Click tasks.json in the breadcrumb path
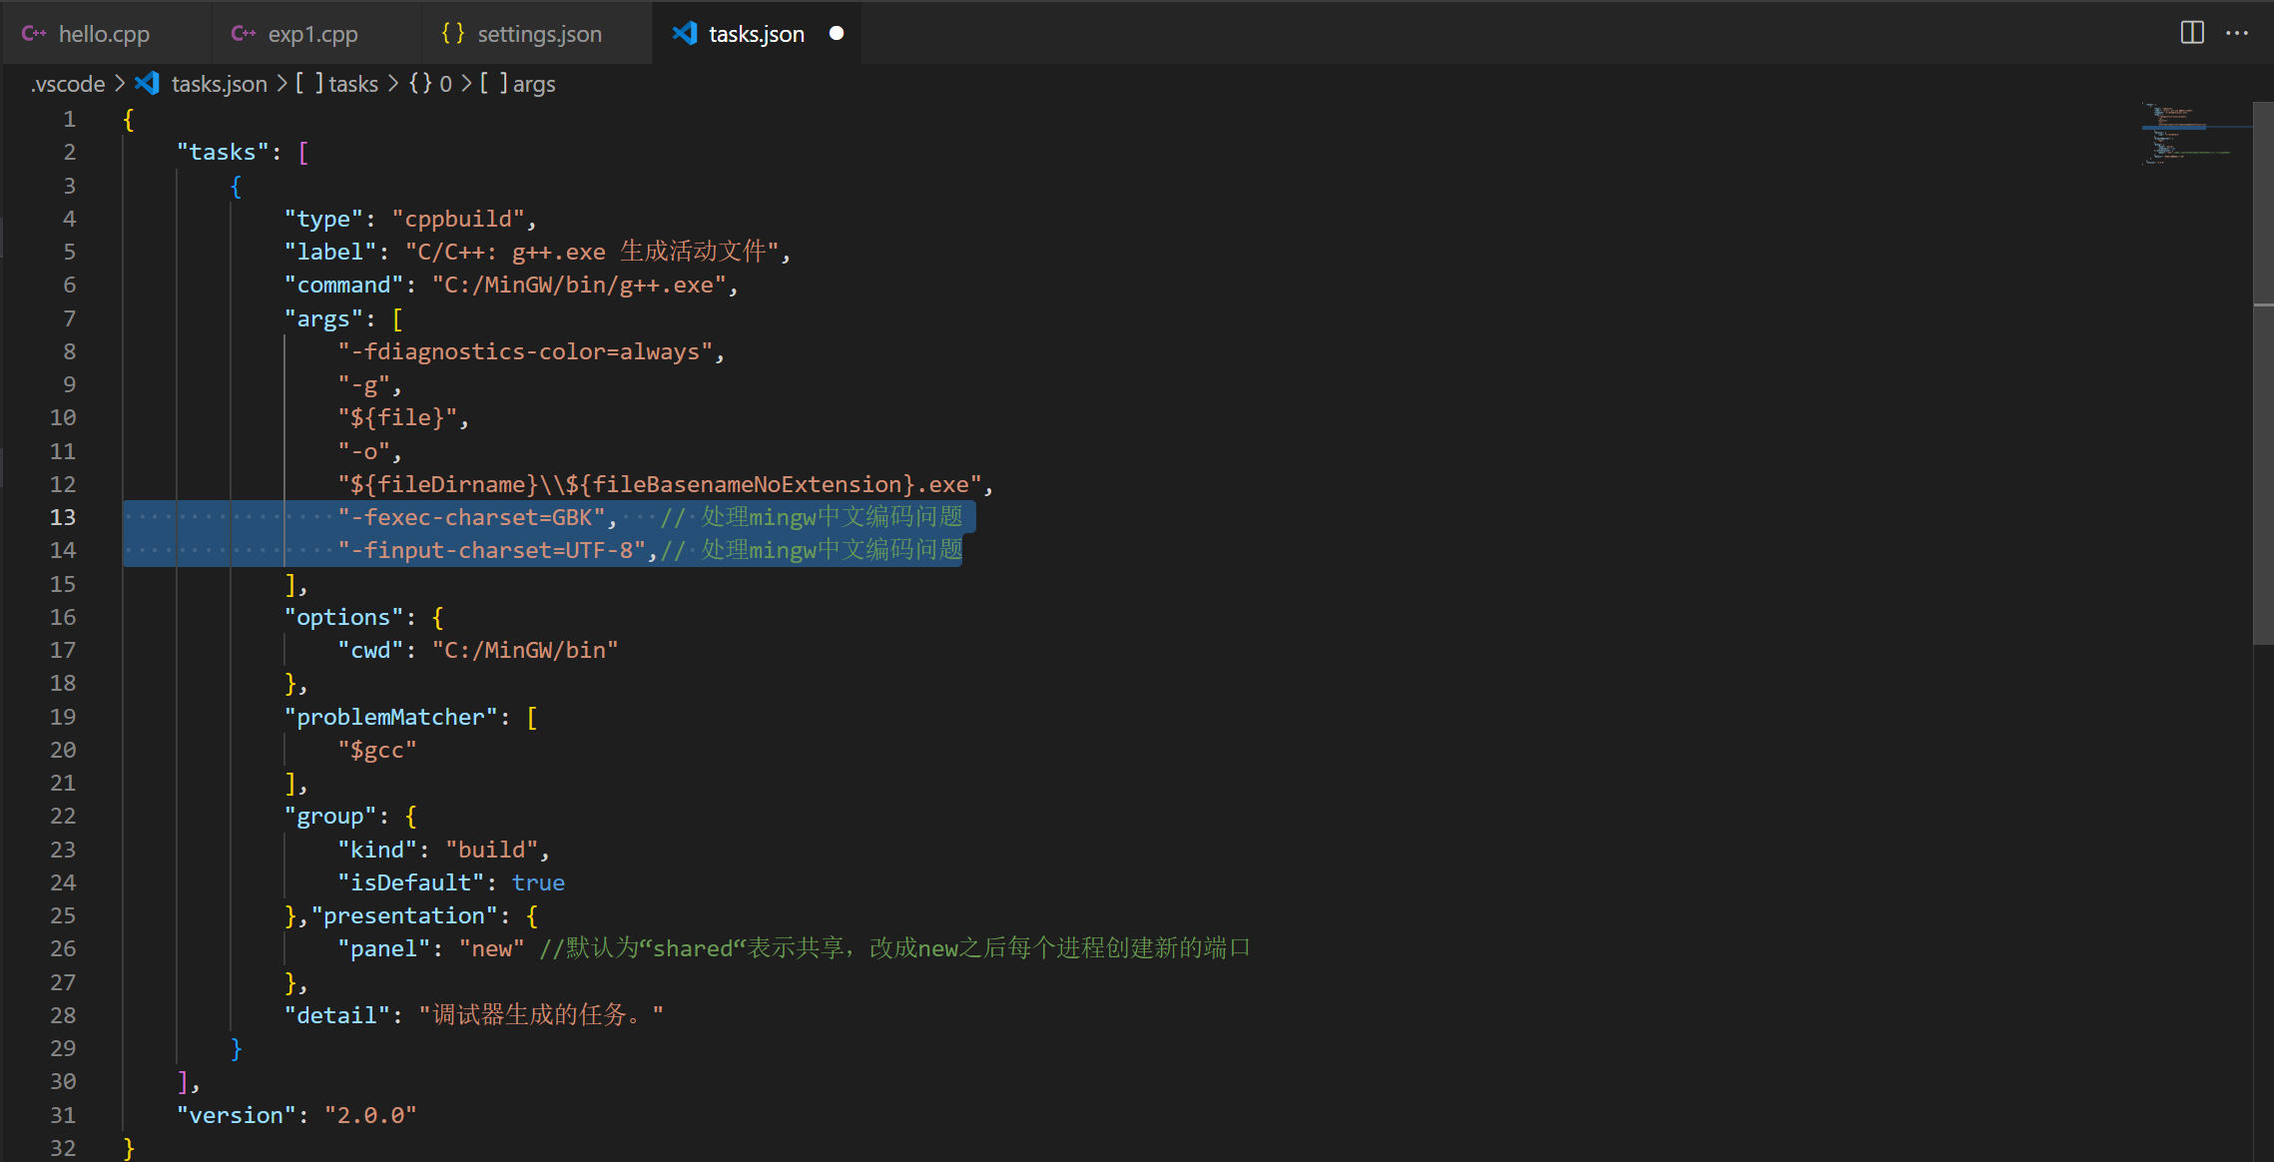 tap(219, 84)
